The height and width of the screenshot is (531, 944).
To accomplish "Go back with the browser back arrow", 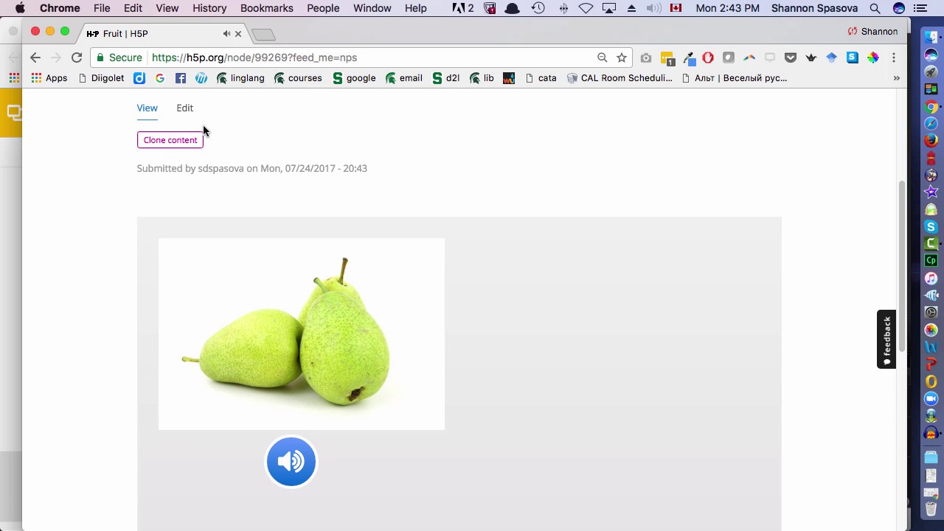I will tap(35, 58).
